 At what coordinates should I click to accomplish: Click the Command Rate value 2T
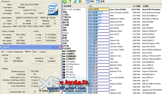click(x=35, y=92)
